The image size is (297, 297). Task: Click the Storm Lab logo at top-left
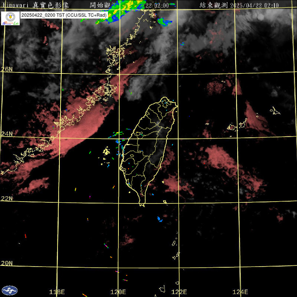click(x=10, y=18)
